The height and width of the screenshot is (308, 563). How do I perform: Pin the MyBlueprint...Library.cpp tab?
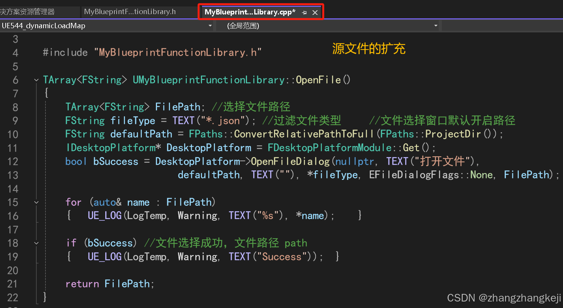(304, 13)
